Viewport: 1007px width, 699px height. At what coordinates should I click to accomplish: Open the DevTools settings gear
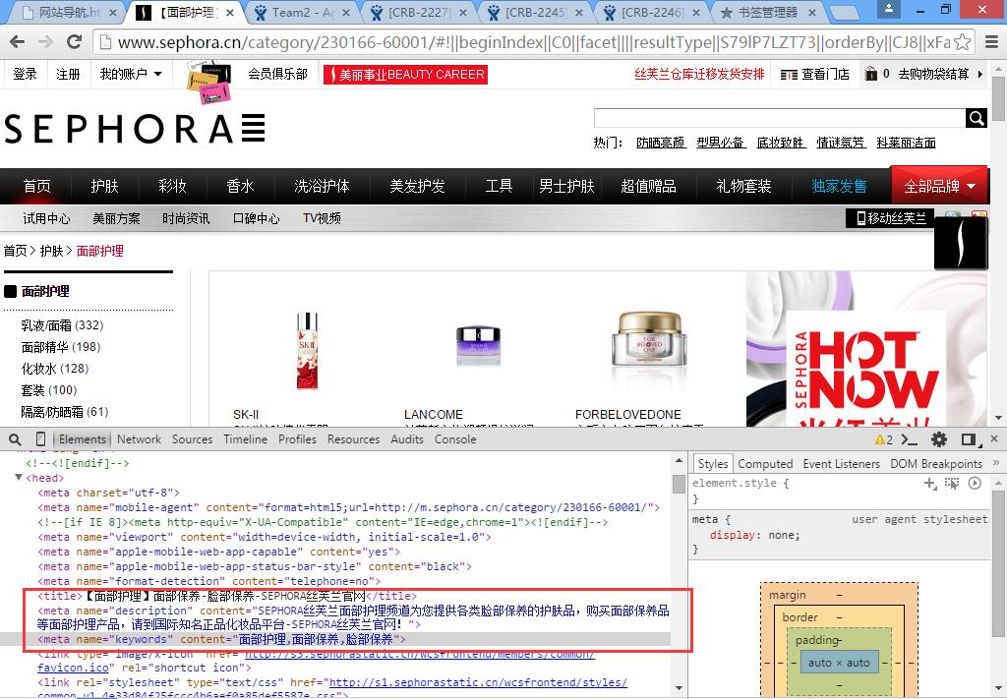tap(939, 439)
